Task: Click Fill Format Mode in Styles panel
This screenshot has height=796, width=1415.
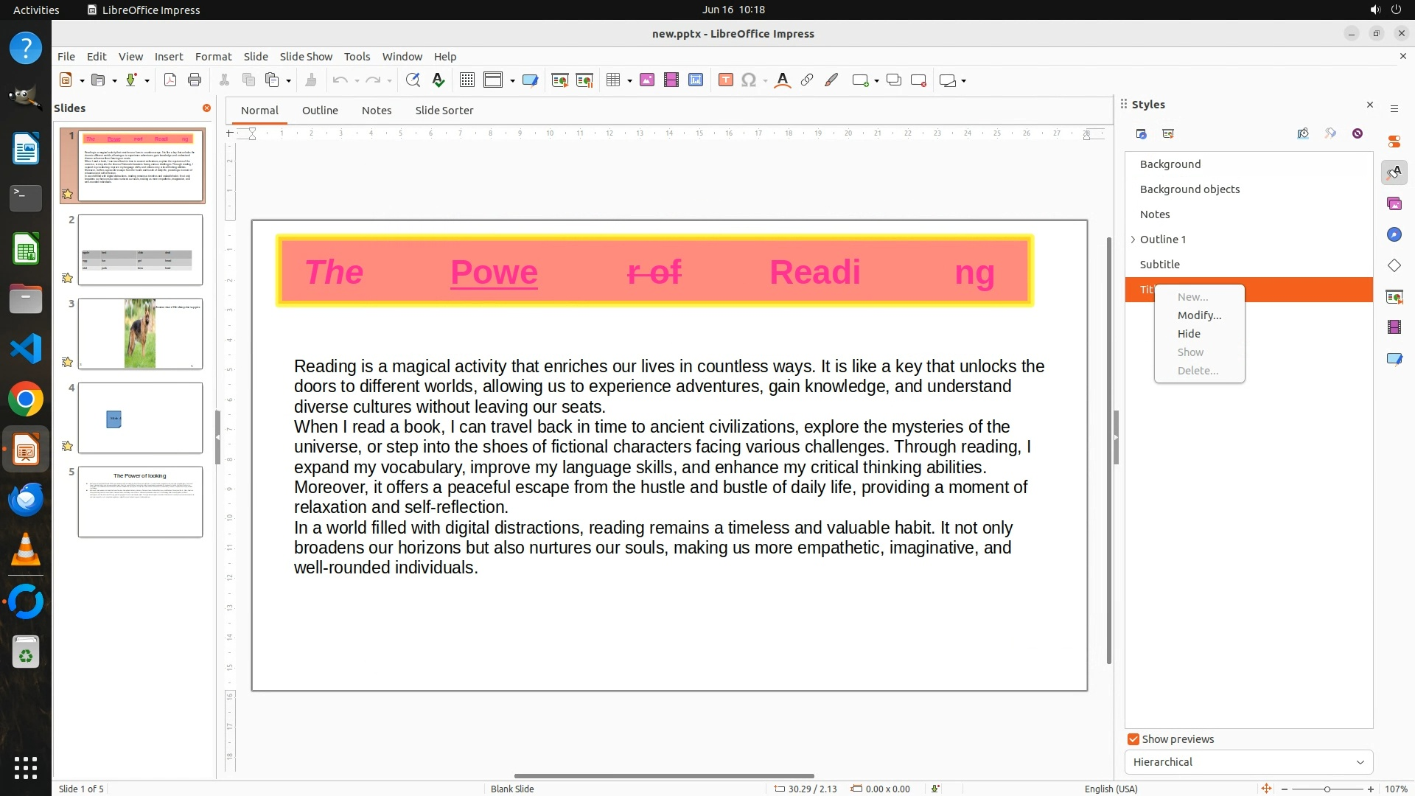Action: 1303,133
